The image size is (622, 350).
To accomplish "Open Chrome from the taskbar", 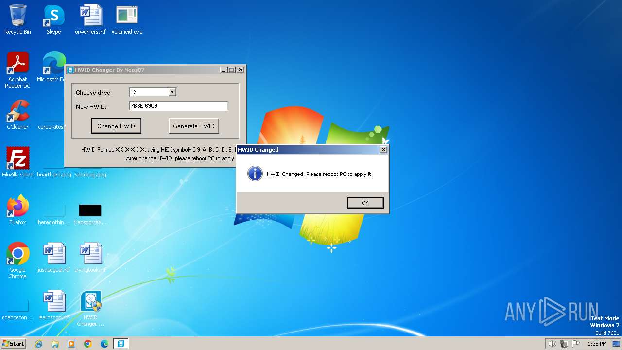I will pyautogui.click(x=88, y=344).
